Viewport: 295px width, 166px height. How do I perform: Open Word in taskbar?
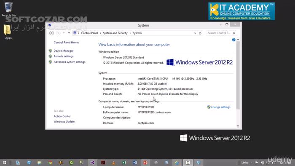coord(135,163)
